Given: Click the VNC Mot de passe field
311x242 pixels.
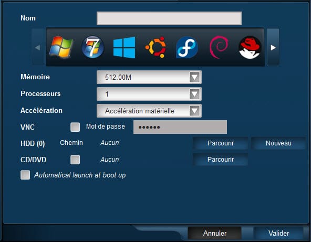Looking at the screenshot, I should coord(180,127).
